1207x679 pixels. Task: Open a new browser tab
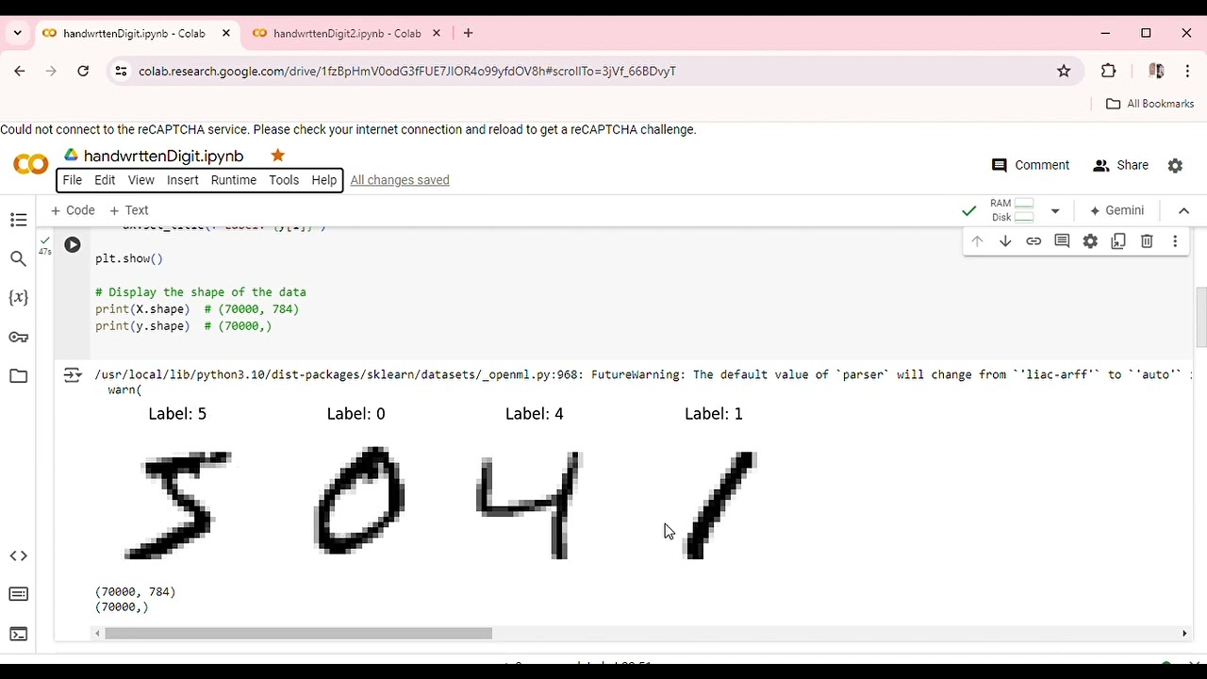point(468,33)
